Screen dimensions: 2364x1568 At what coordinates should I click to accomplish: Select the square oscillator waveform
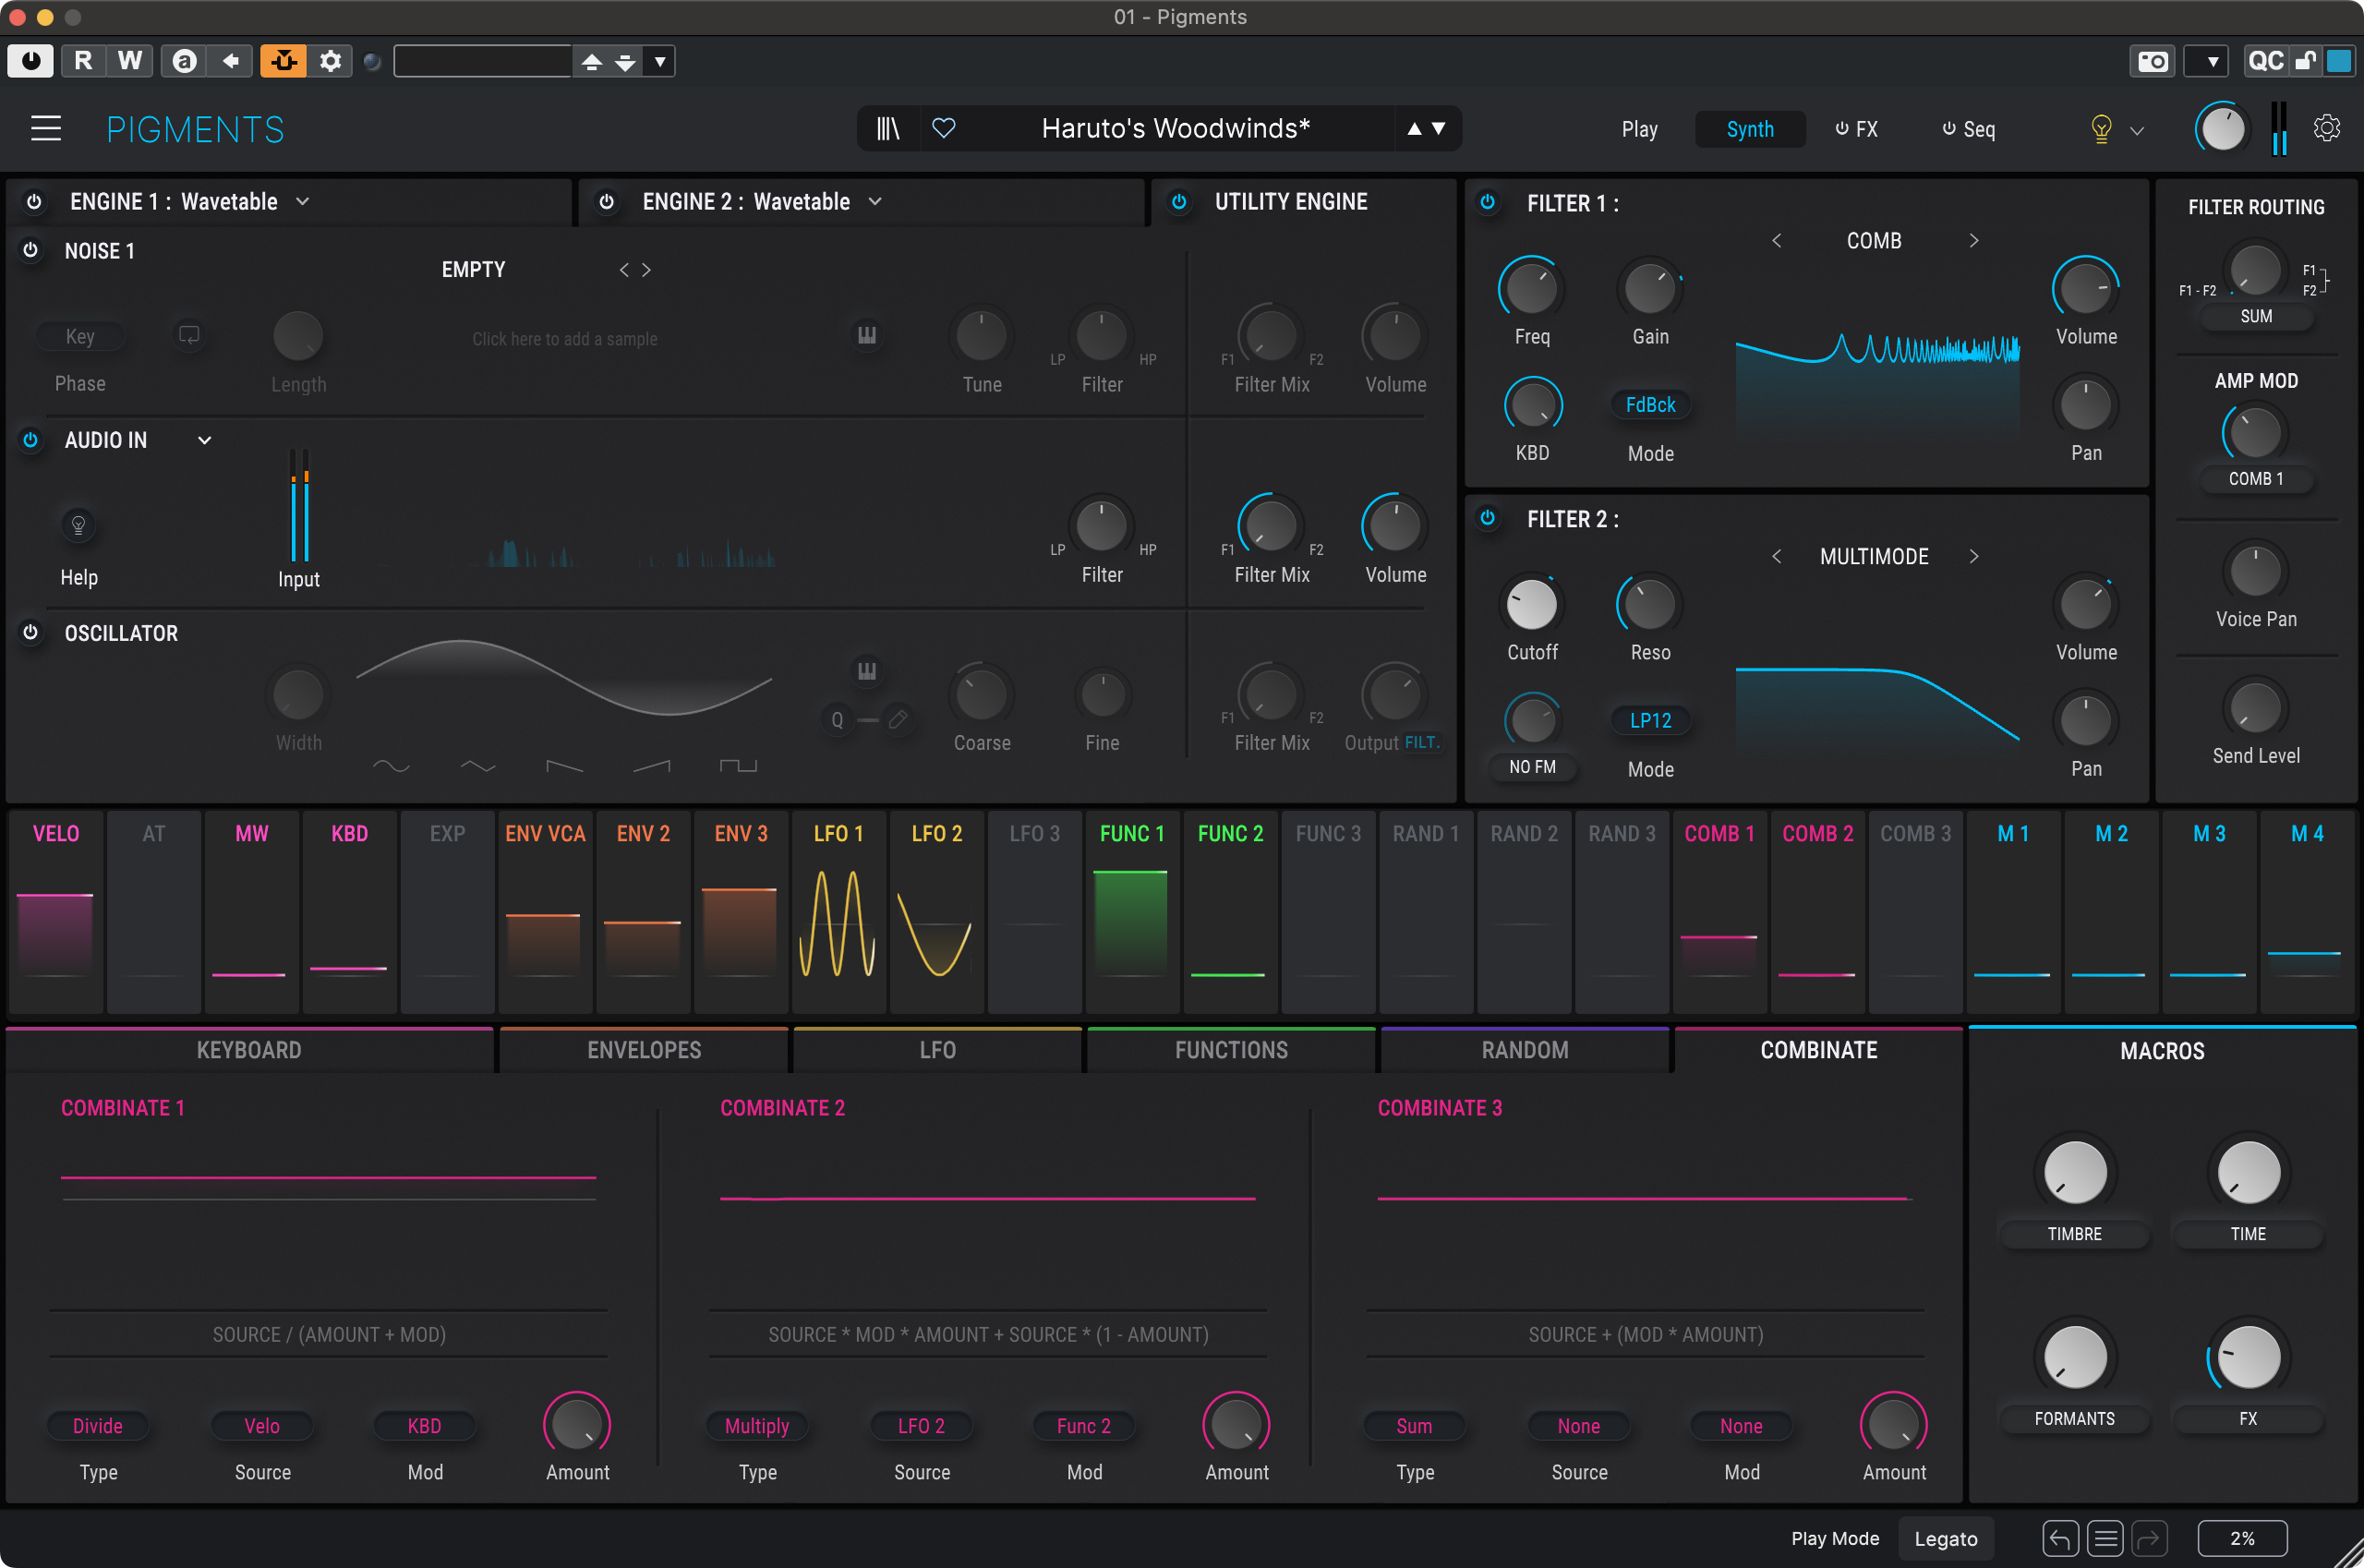coord(738,766)
